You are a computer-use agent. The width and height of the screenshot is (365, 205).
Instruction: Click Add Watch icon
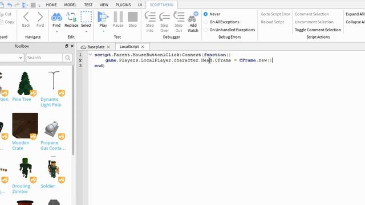(x=193, y=17)
